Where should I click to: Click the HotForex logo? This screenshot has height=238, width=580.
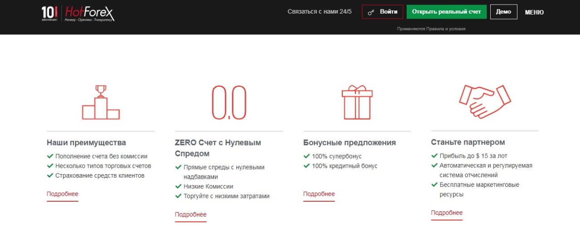pyautogui.click(x=89, y=14)
